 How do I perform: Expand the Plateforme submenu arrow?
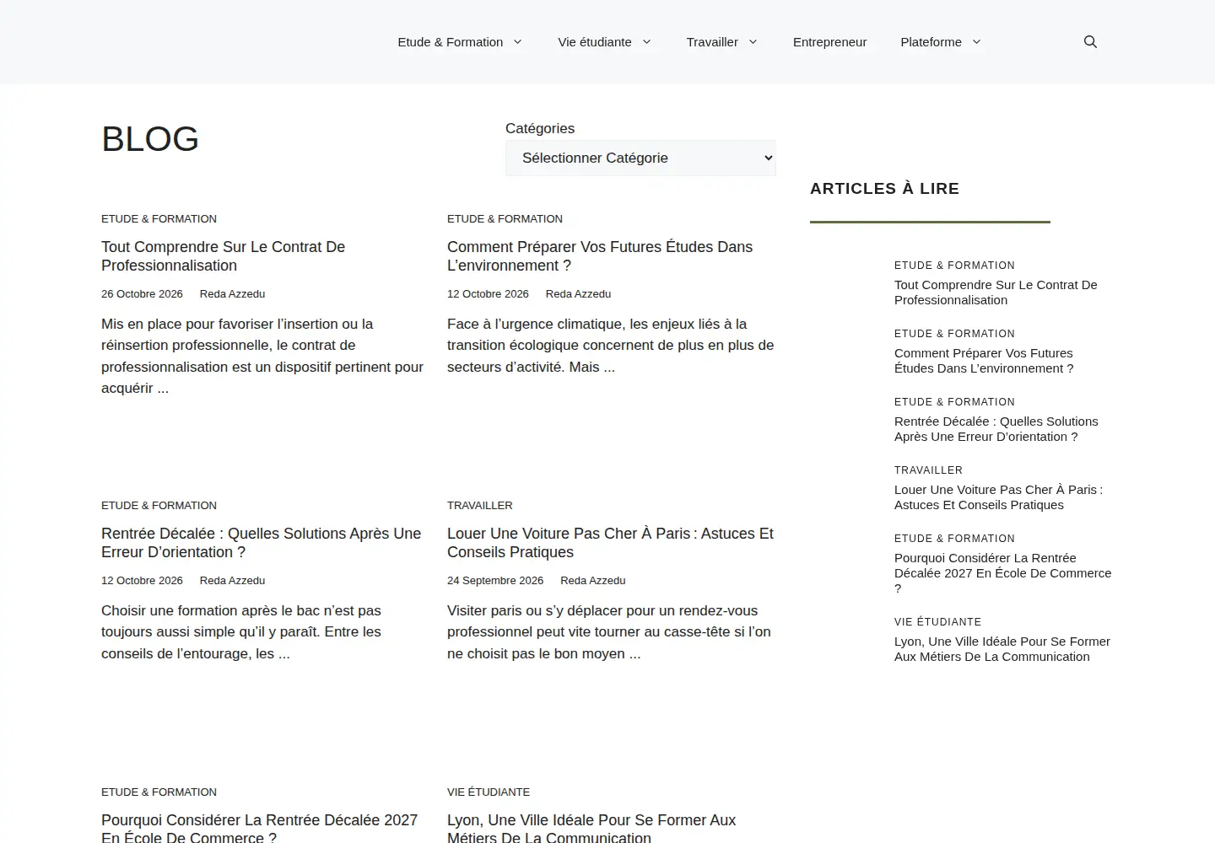[976, 42]
